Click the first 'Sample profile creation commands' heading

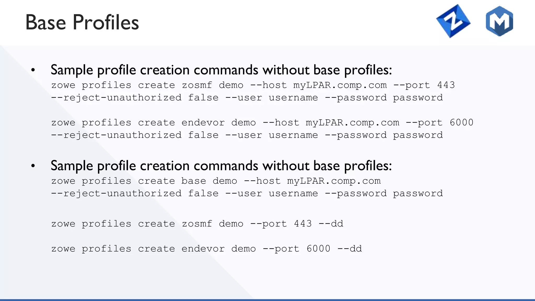coord(221,70)
